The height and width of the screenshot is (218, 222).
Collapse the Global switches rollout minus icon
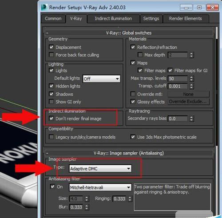tap(47, 33)
